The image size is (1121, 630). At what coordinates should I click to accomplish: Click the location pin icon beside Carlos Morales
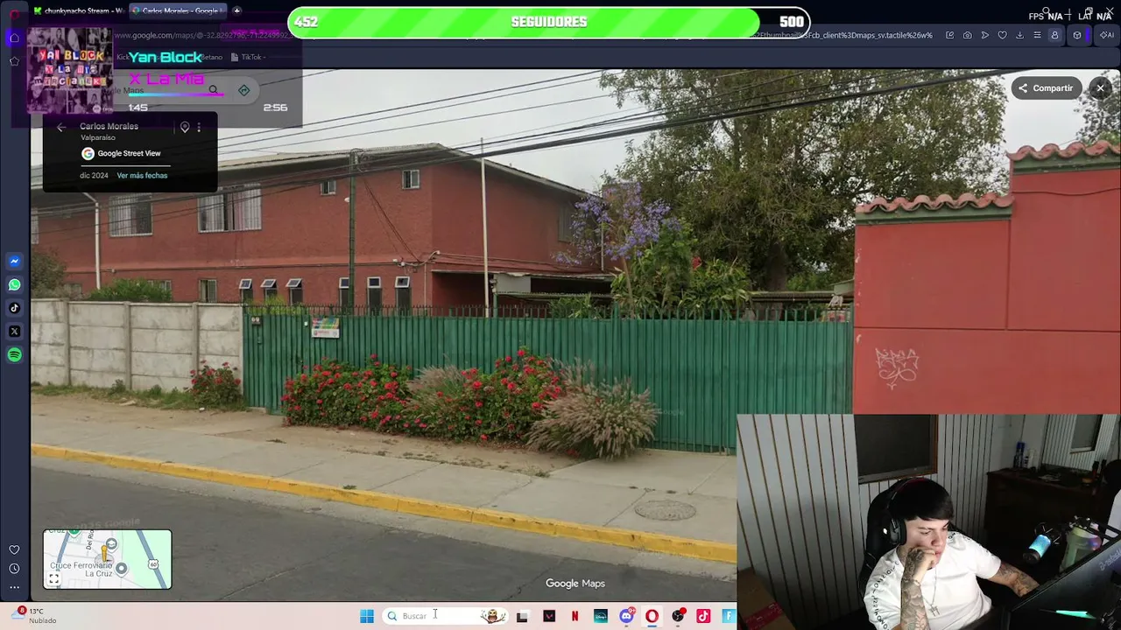pos(184,127)
